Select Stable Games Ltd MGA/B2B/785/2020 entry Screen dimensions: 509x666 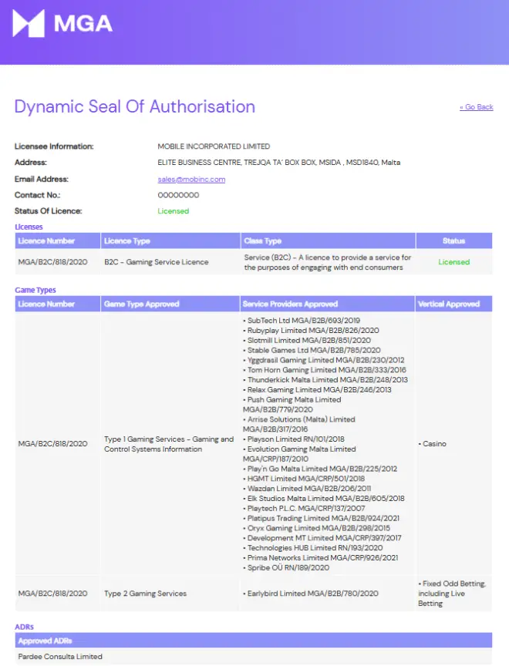click(x=312, y=351)
